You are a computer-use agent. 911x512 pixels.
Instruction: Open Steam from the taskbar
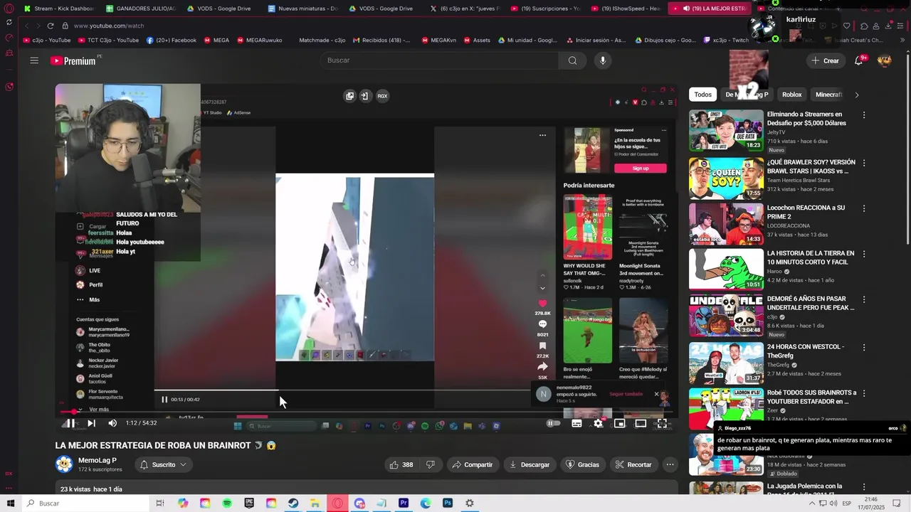tap(293, 503)
